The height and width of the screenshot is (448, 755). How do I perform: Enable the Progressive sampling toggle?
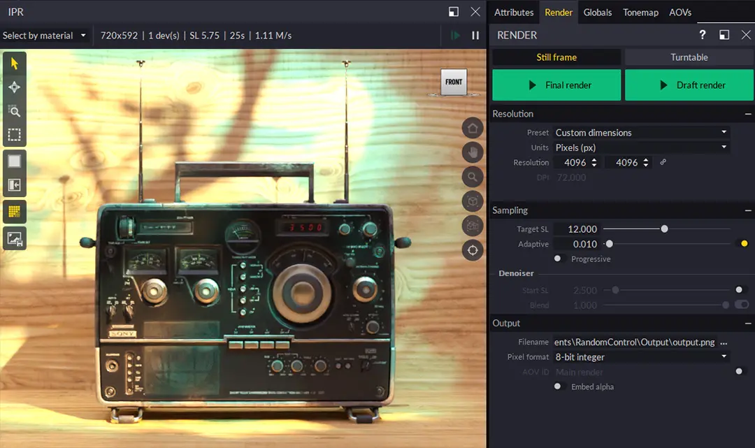557,259
